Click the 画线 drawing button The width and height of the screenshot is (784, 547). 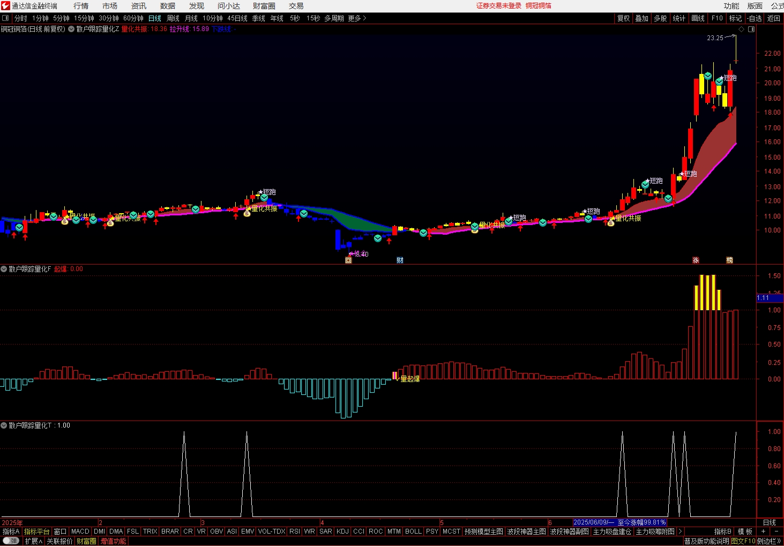click(698, 18)
